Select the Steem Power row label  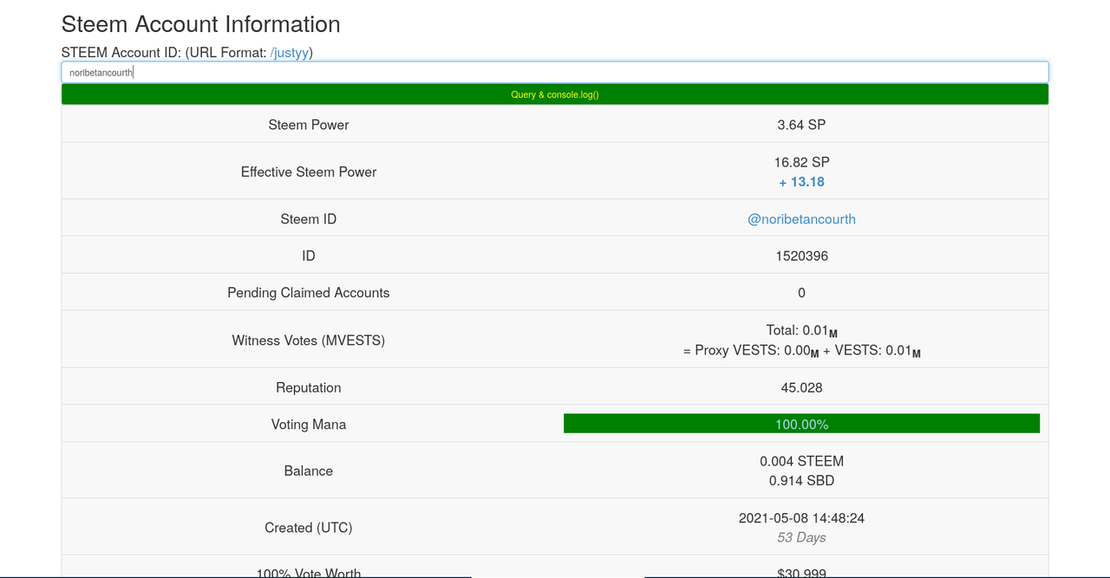point(309,125)
